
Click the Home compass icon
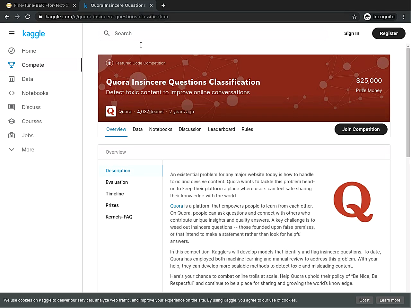click(x=12, y=51)
